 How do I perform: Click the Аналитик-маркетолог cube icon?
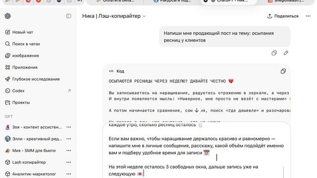tap(7, 174)
